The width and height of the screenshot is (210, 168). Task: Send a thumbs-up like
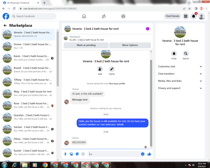[x=149, y=154]
